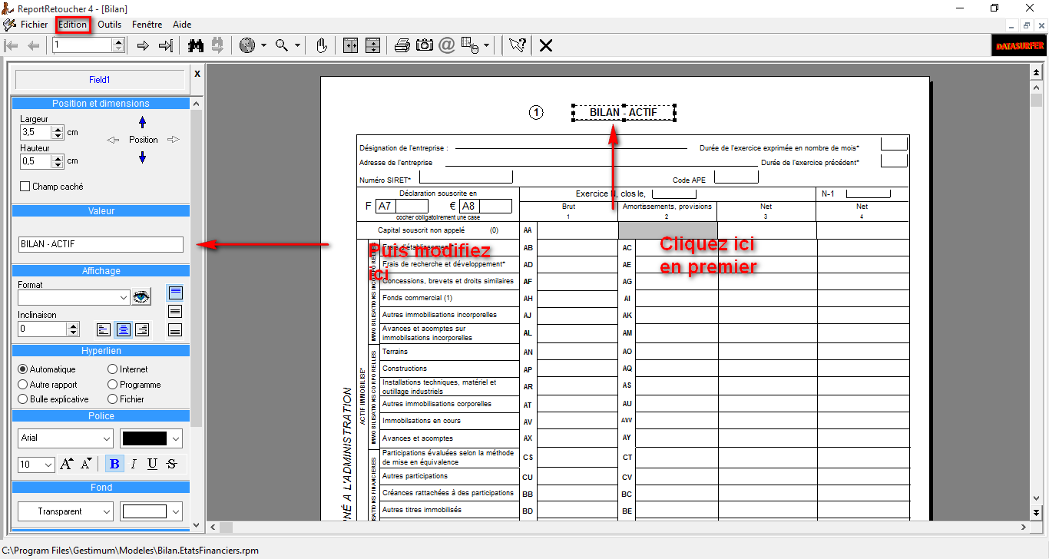Image resolution: width=1049 pixels, height=559 pixels.
Task: Select the BILAN - ACTIF title field
Action: tap(624, 113)
